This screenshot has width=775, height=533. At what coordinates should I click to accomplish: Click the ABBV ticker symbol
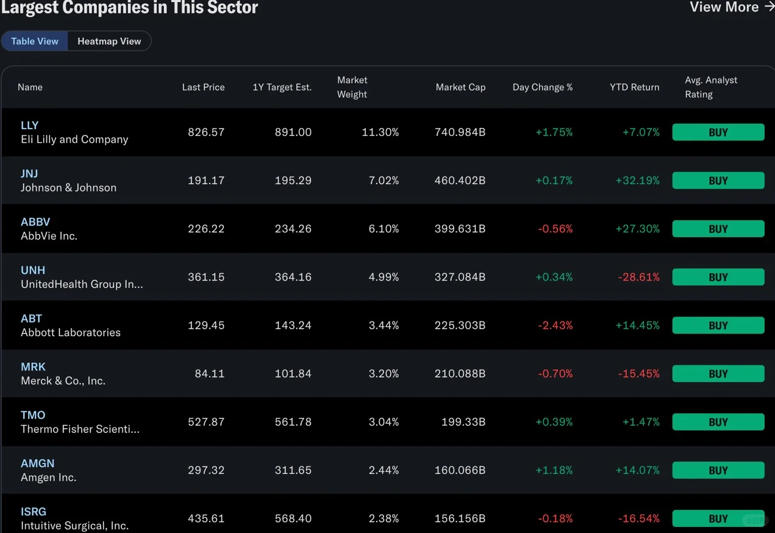point(35,221)
